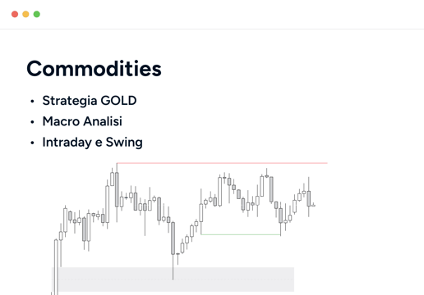The width and height of the screenshot is (424, 295).
Task: Open the Strategia GOLD item
Action: 90,101
